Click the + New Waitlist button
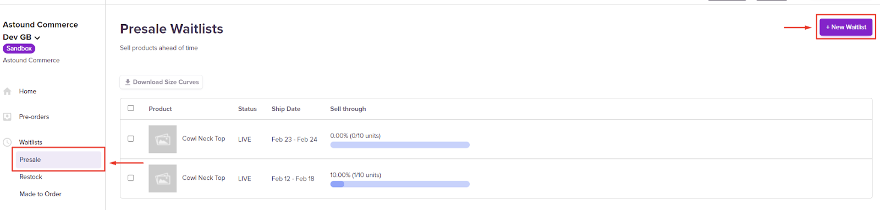 (846, 27)
